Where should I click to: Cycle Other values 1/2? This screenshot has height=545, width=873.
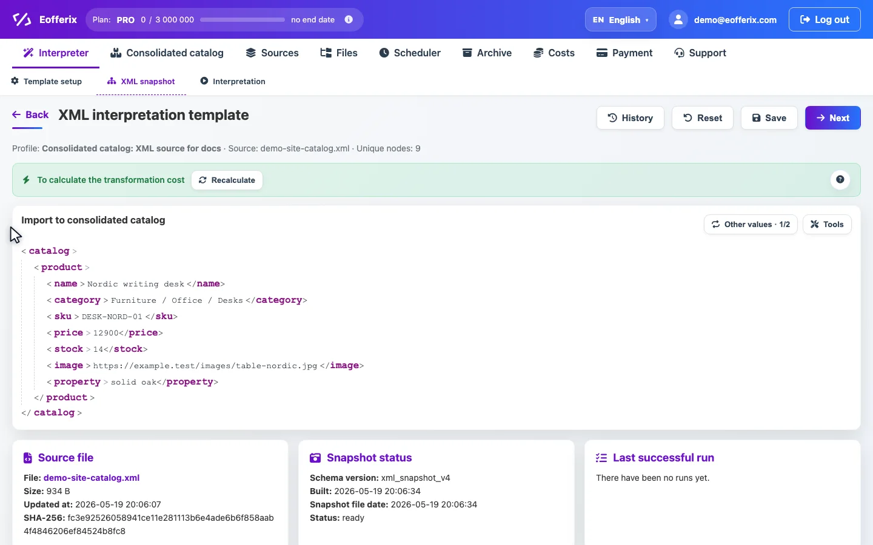click(x=751, y=224)
